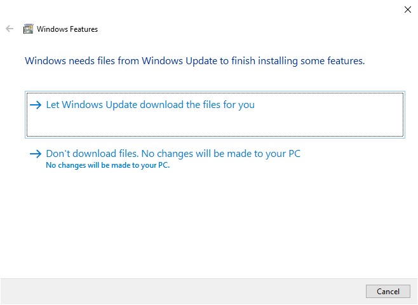Click the words 'for you' in first option

tap(239, 105)
